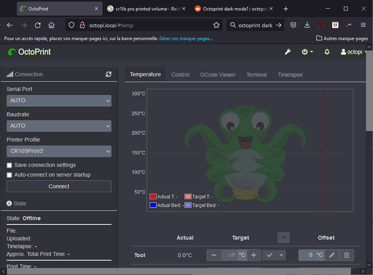Toggle Save connection settings checkbox
The height and width of the screenshot is (275, 373).
(9, 165)
